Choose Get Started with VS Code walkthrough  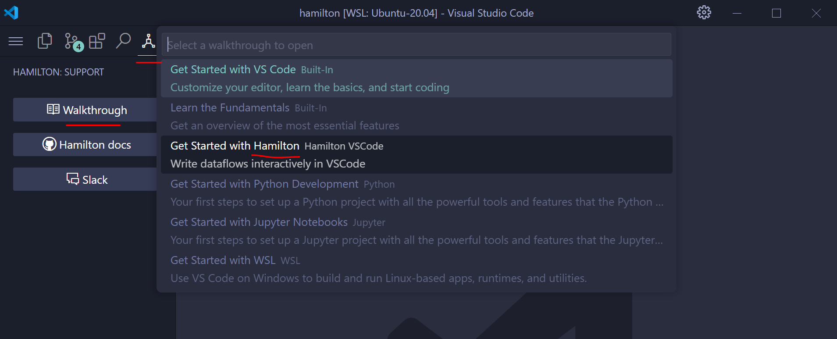pos(417,79)
